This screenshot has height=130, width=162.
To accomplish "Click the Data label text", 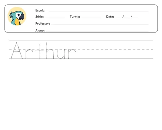I will tap(110, 17).
